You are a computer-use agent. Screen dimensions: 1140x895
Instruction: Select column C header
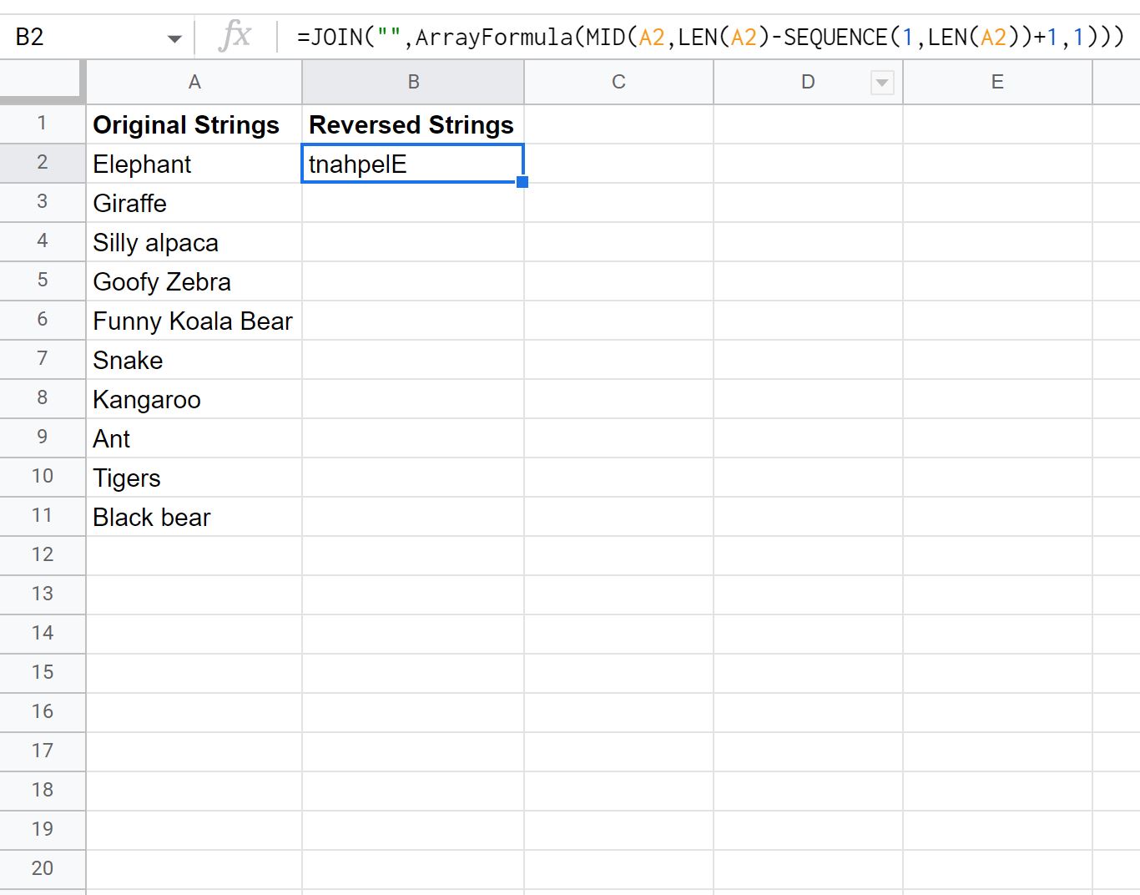coord(618,82)
